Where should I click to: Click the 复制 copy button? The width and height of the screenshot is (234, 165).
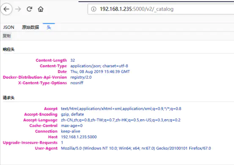click(7, 36)
